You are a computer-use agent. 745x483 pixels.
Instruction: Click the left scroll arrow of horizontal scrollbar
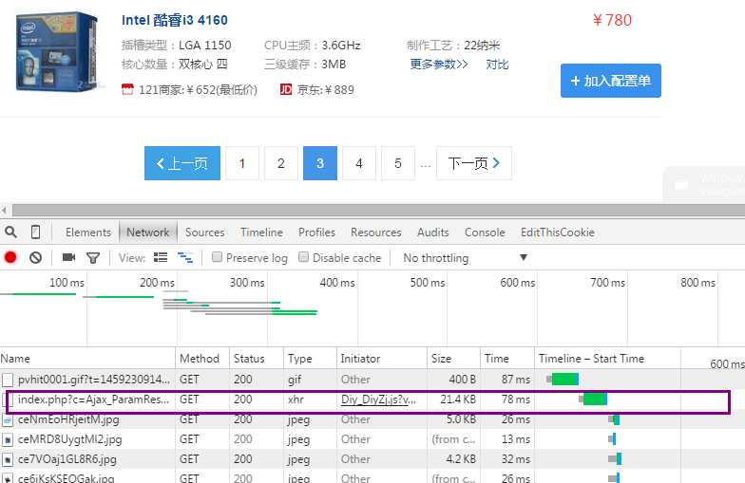tap(4, 210)
